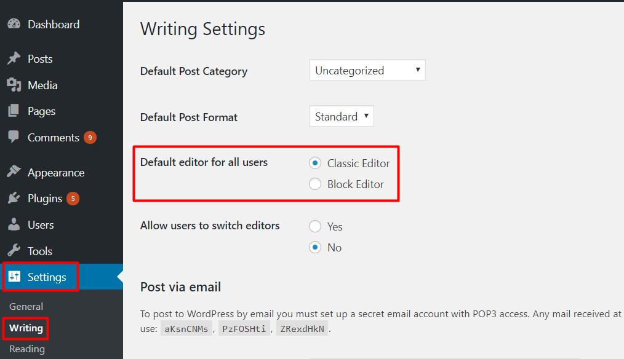Image resolution: width=624 pixels, height=359 pixels.
Task: Open the Default Post Category dropdown
Action: 367,70
